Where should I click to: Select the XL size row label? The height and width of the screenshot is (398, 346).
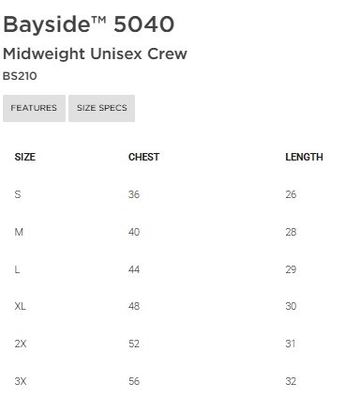[21, 306]
